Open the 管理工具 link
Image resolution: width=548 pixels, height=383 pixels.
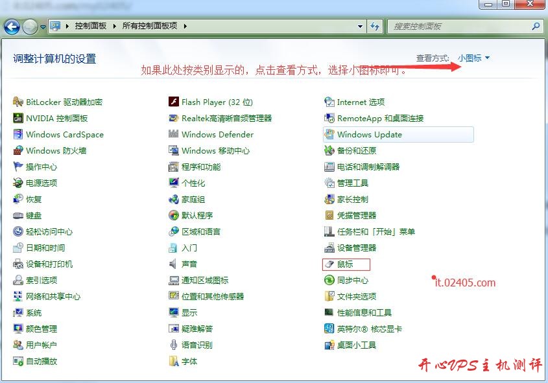(353, 183)
